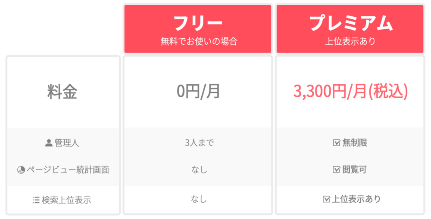Click the 検索上位表示 label text
This screenshot has height=219, width=431.
point(66,200)
